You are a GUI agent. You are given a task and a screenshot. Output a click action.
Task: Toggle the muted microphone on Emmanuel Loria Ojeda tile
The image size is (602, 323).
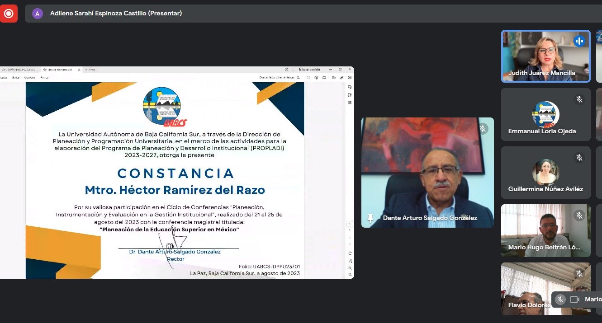tap(579, 99)
